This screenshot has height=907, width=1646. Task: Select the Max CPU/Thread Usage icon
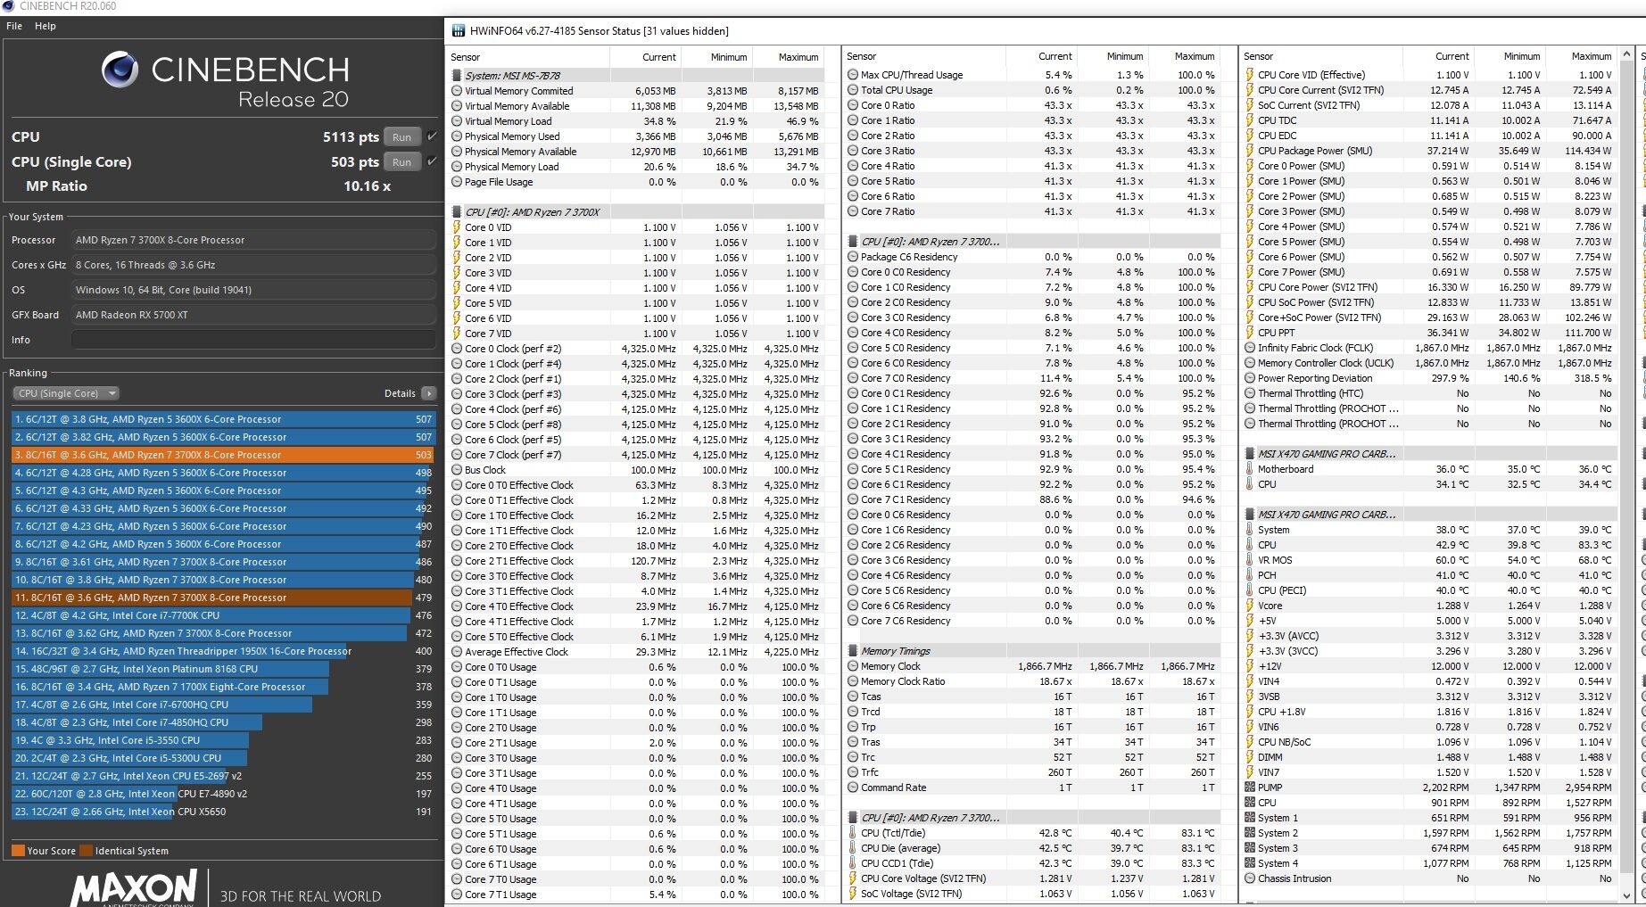point(853,75)
